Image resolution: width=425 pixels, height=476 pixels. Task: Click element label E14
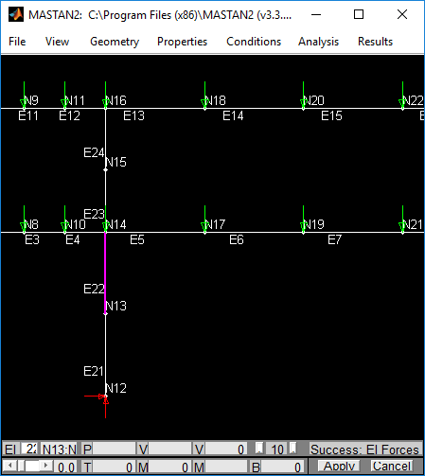(233, 115)
